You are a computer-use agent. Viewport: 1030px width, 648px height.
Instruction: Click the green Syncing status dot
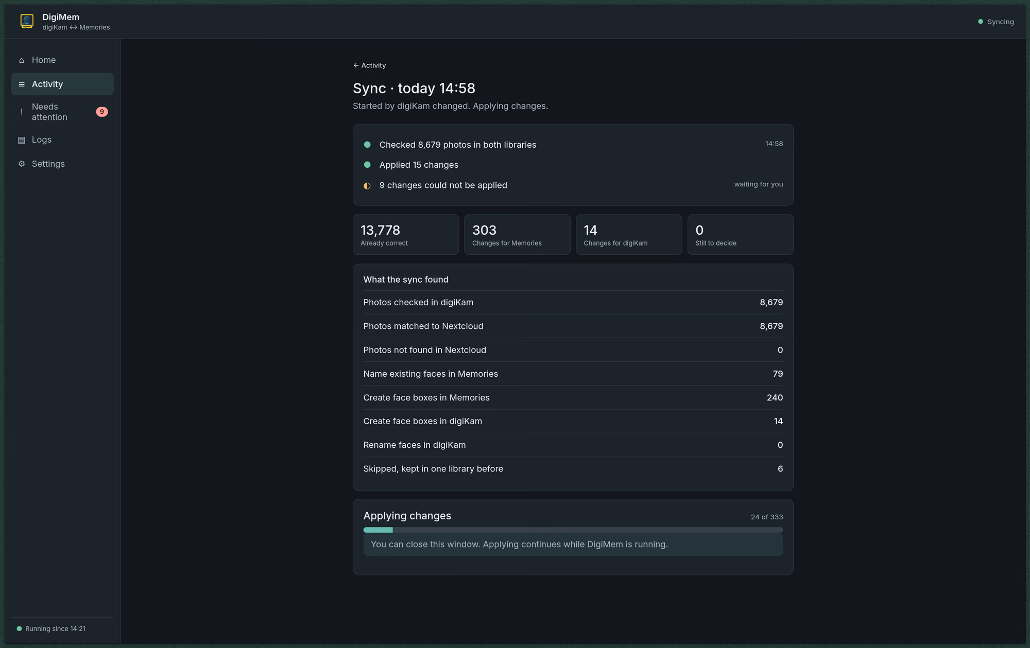click(981, 22)
